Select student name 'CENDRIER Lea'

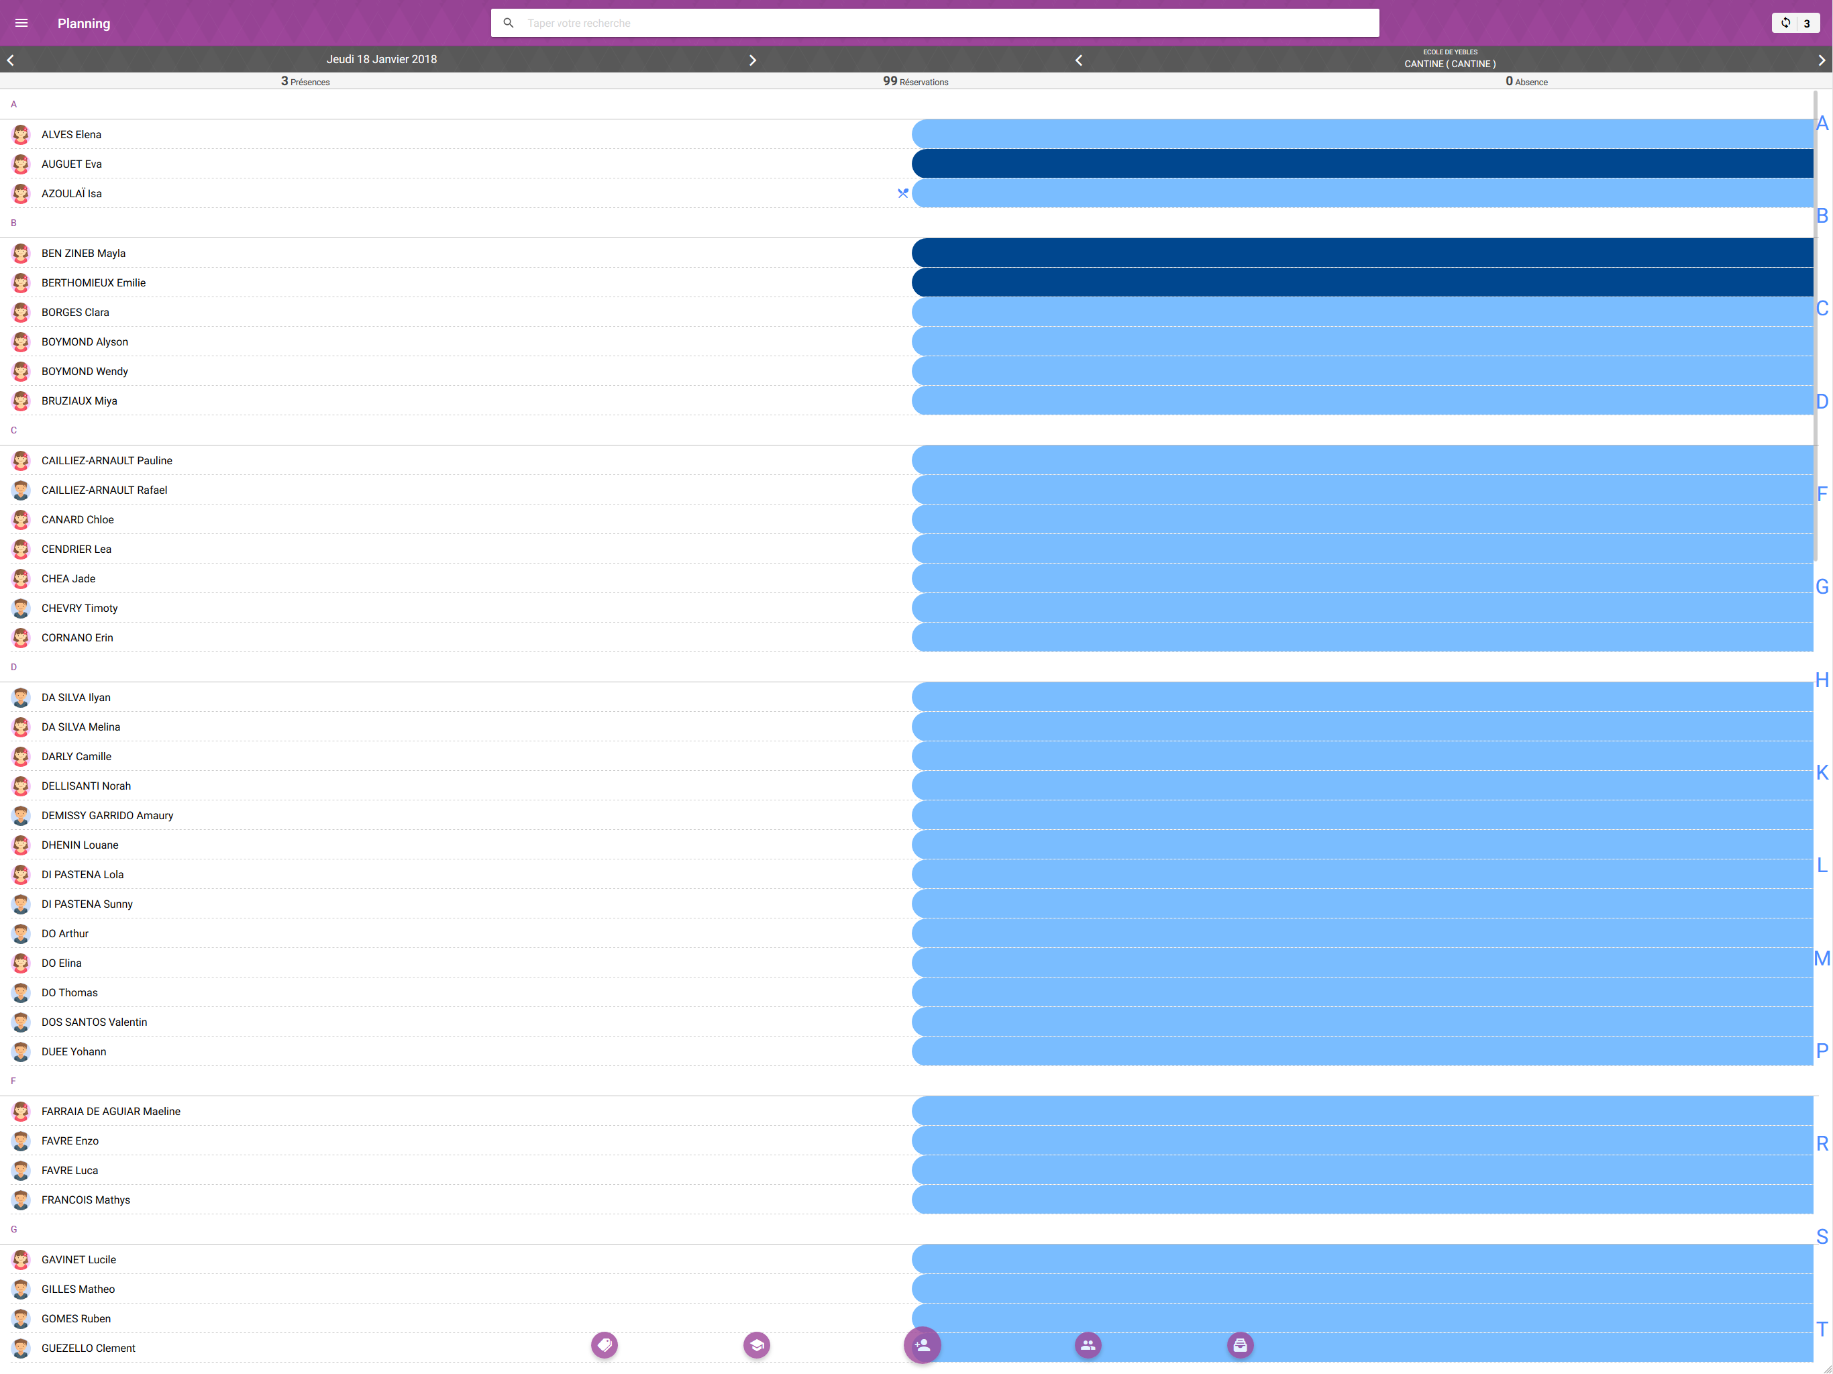pyautogui.click(x=76, y=549)
